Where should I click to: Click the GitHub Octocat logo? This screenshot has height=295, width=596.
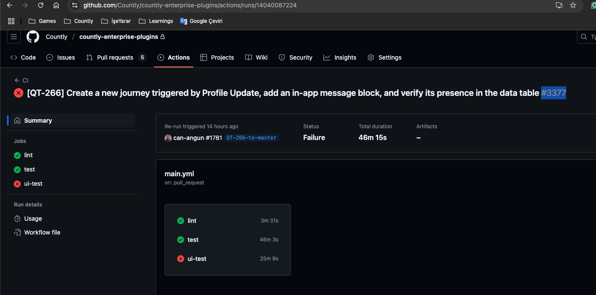(33, 37)
